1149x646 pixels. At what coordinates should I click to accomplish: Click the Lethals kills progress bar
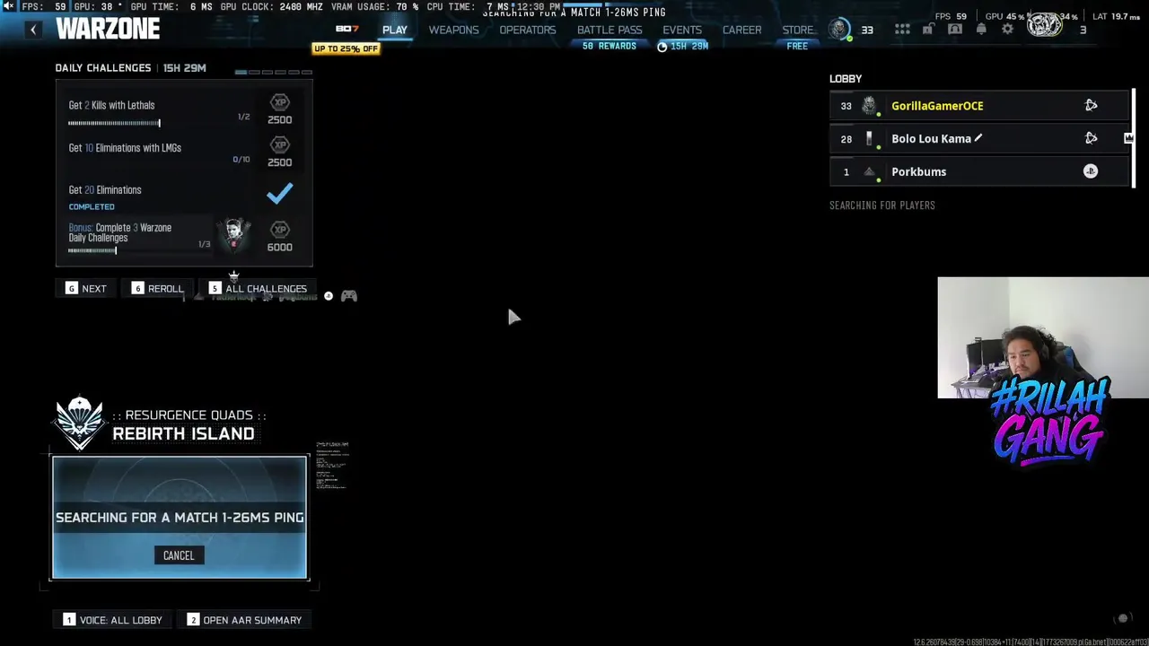click(x=114, y=123)
